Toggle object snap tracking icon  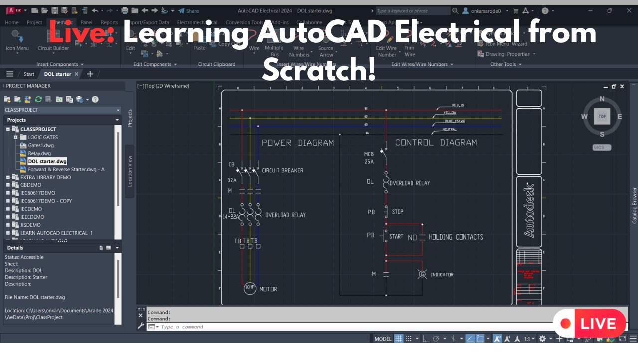pyautogui.click(x=470, y=339)
